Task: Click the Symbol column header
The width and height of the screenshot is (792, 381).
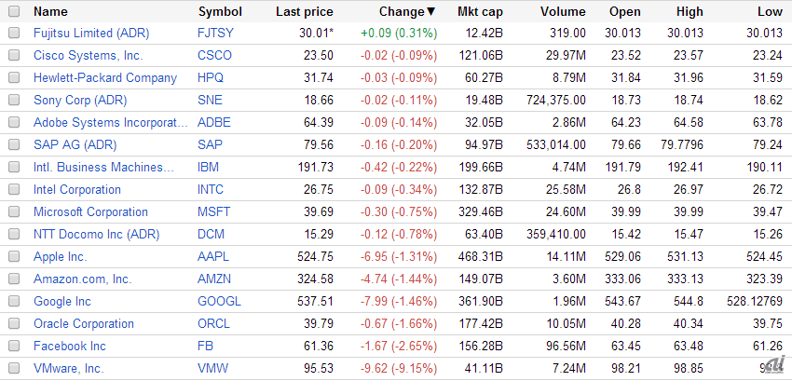Action: point(220,12)
